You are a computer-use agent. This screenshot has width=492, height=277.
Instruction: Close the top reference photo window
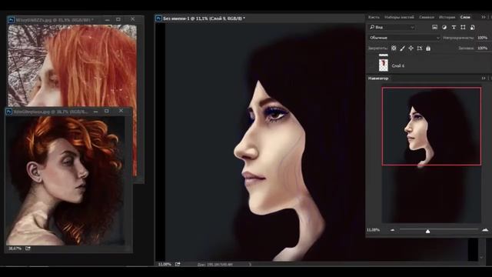(x=133, y=19)
